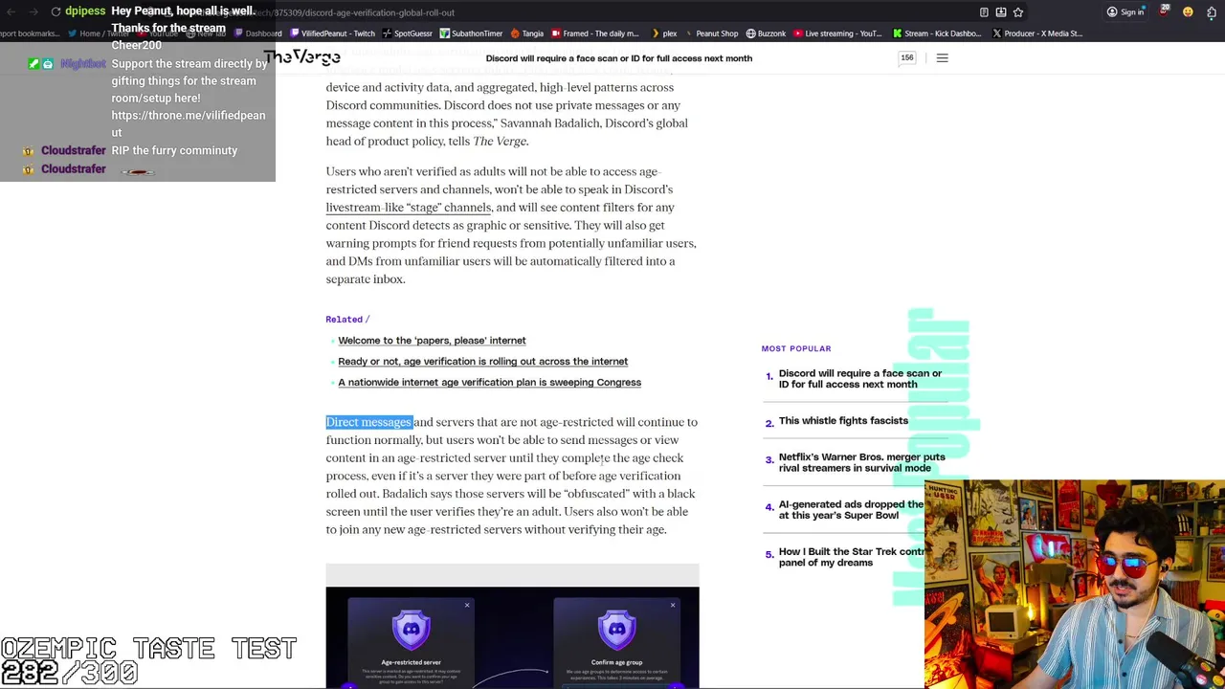Open the SubathonTimer bookmark

[471, 33]
